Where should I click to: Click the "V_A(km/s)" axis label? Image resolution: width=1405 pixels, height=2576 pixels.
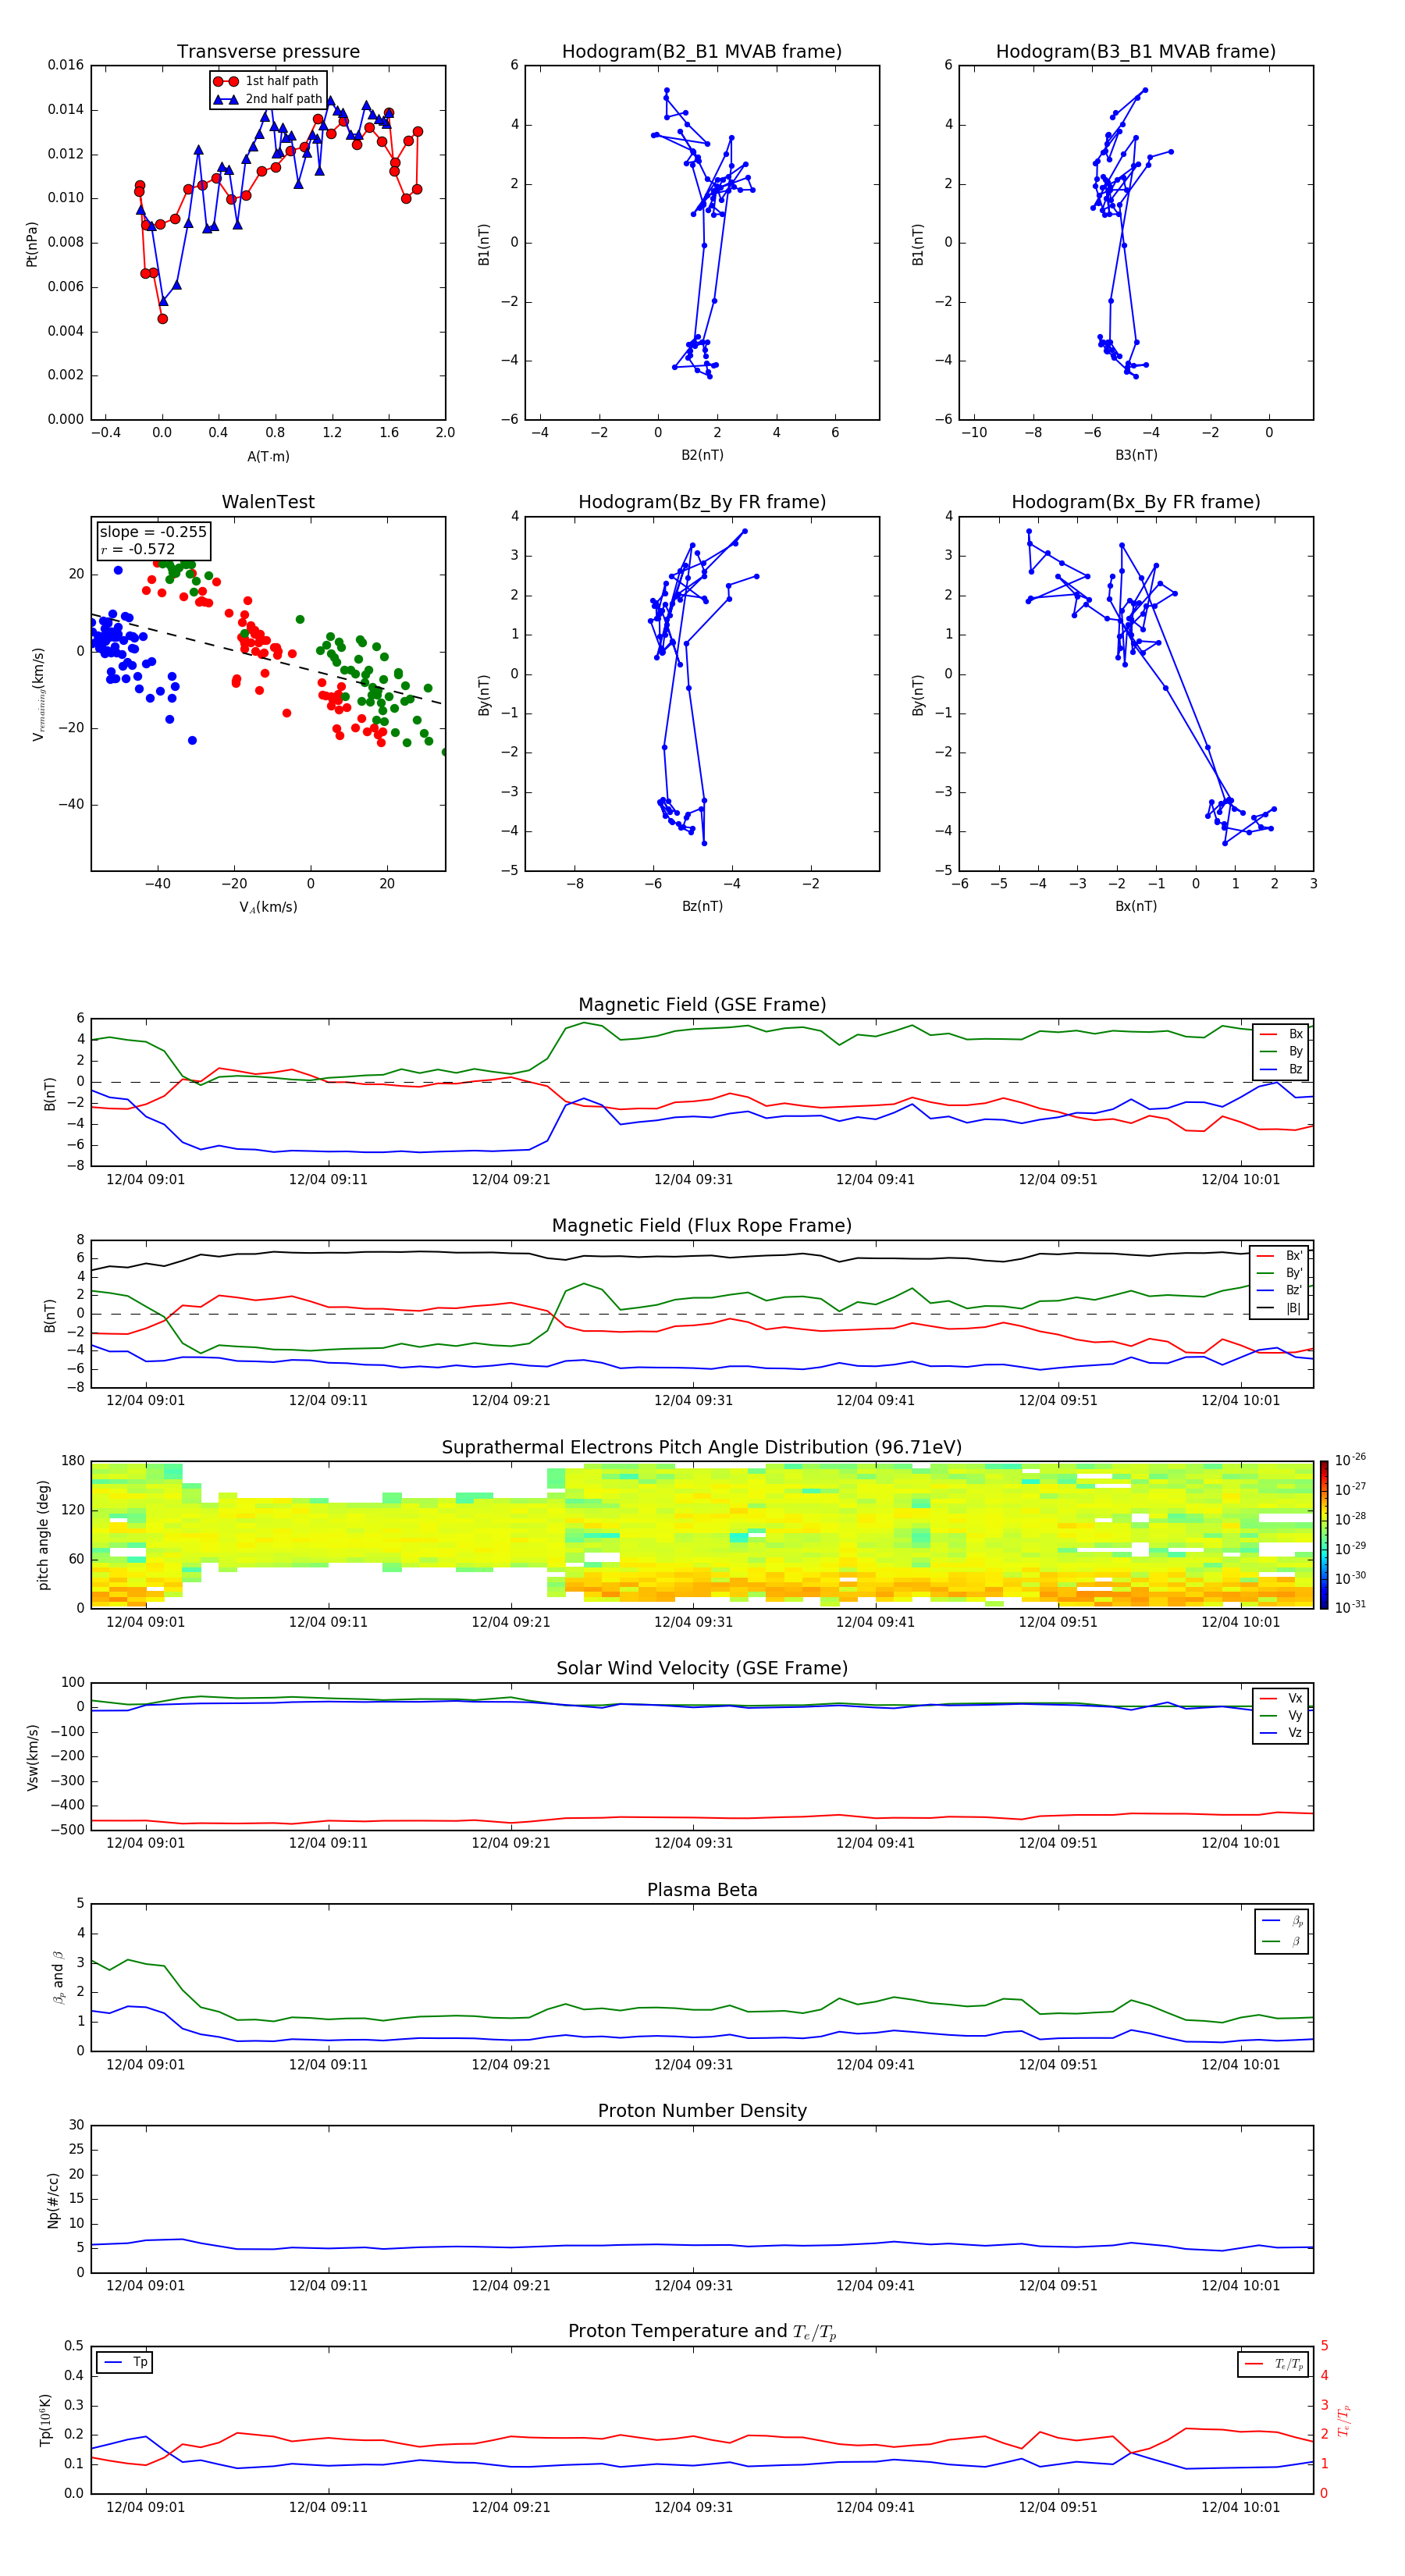(x=268, y=907)
